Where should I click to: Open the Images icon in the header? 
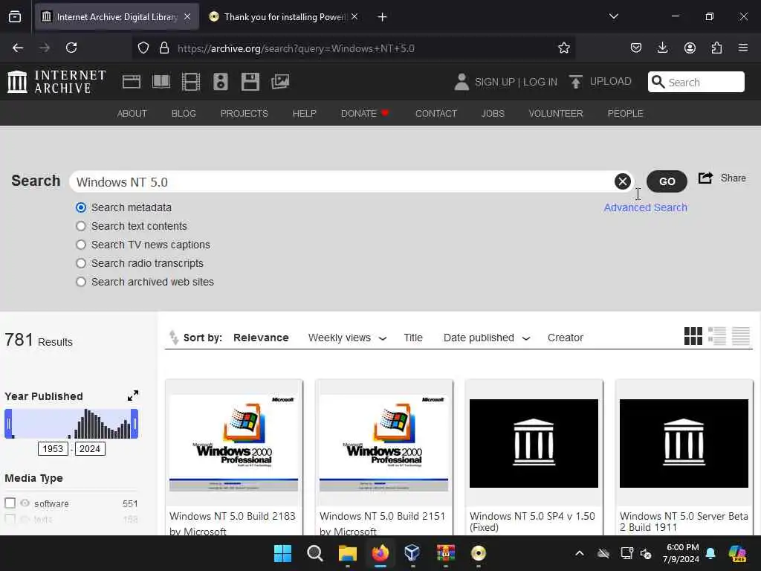pyautogui.click(x=280, y=82)
